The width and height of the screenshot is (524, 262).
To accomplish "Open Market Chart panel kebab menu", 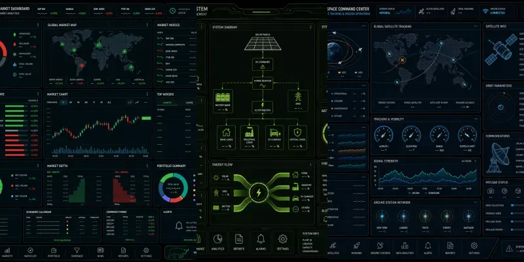I will click(147, 94).
